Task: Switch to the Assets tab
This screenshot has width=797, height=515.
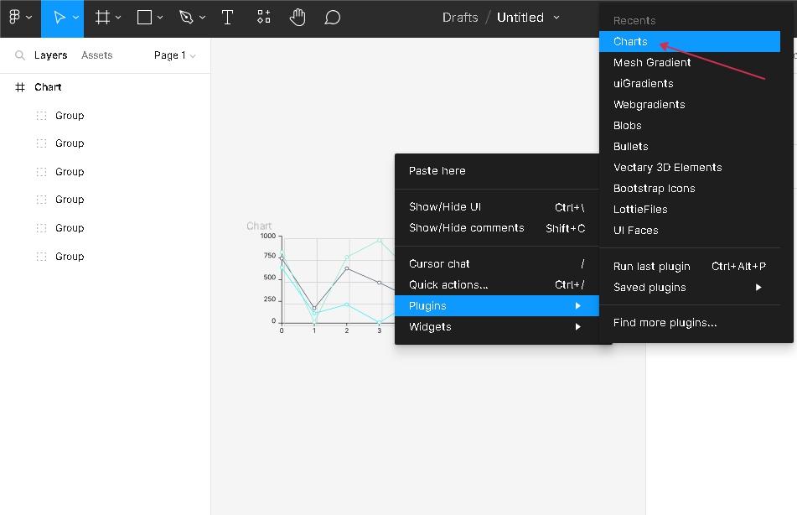Action: (96, 55)
